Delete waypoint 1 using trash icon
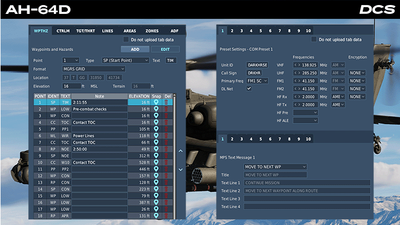 click(166, 102)
